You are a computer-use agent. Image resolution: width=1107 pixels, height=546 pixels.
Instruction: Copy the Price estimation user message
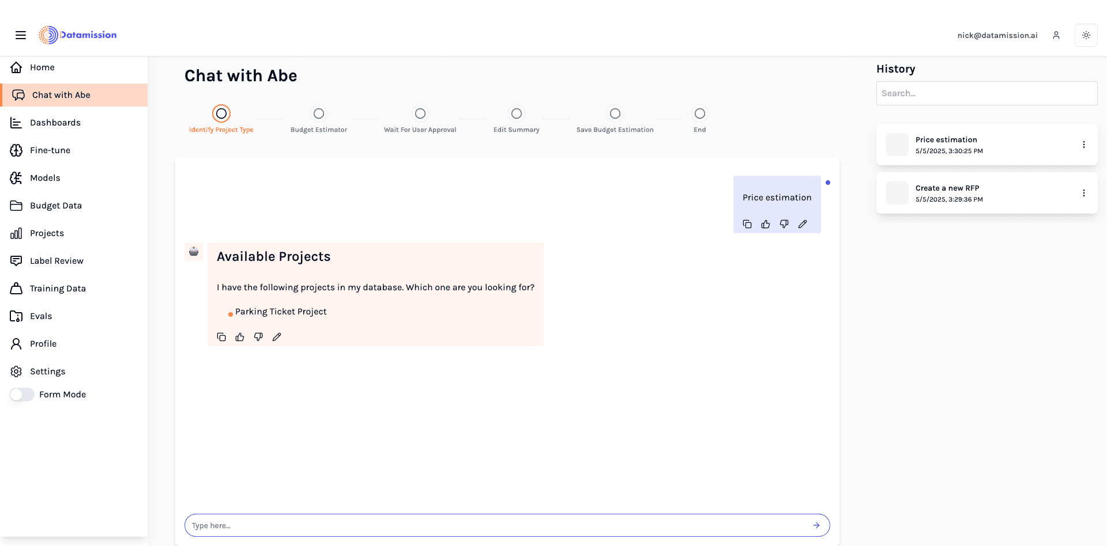pos(747,224)
